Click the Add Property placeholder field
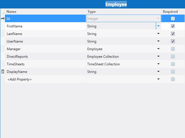Viewport: 185px width, 138px height. (19, 79)
